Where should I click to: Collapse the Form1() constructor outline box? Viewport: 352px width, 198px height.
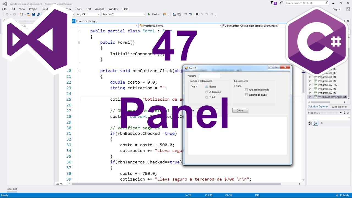pyautogui.click(x=79, y=42)
